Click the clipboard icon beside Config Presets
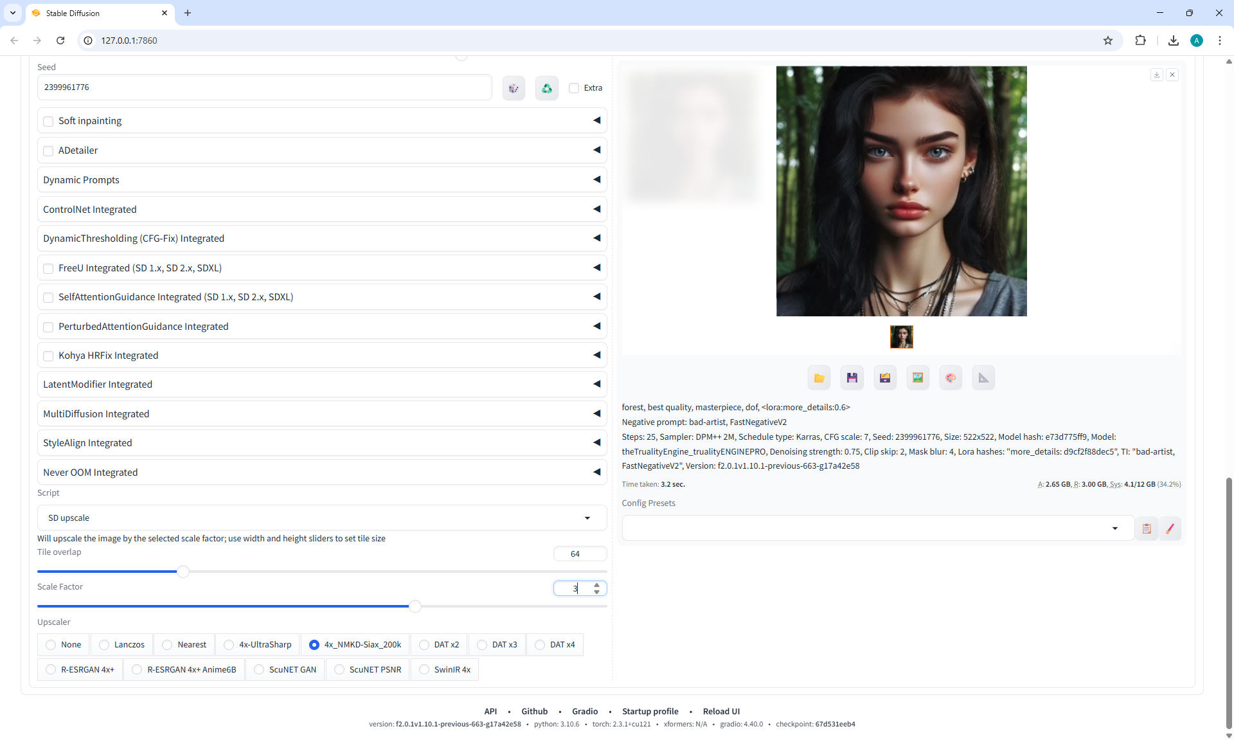The image size is (1234, 740). (1147, 528)
